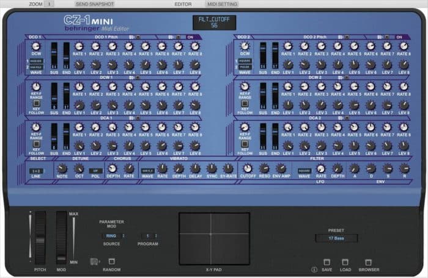Screen dimensions: 428x278
Task: Click the filter ENV AMP knob
Action: click(x=281, y=168)
